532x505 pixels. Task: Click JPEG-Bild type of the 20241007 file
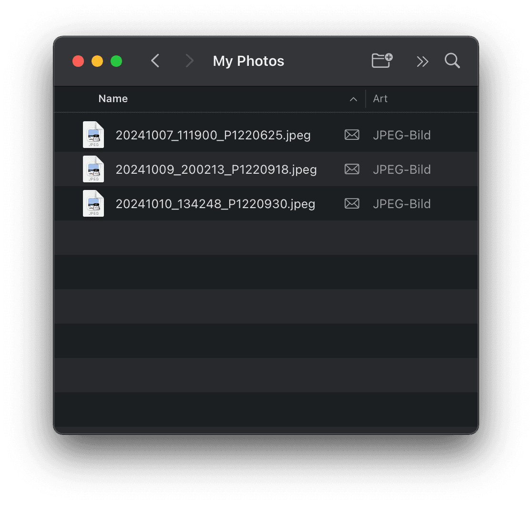[402, 135]
